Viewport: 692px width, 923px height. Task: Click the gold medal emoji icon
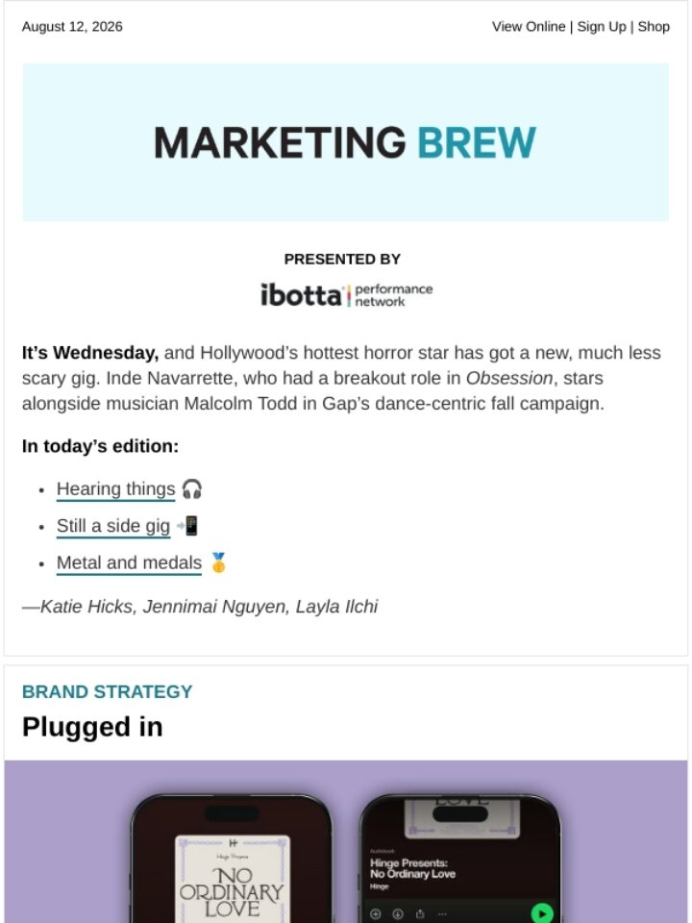point(218,562)
